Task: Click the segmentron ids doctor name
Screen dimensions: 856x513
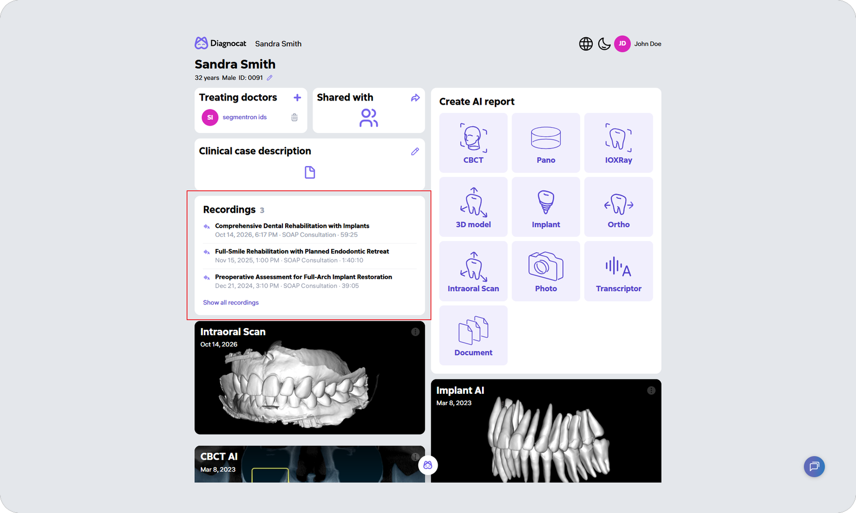Action: pyautogui.click(x=244, y=117)
